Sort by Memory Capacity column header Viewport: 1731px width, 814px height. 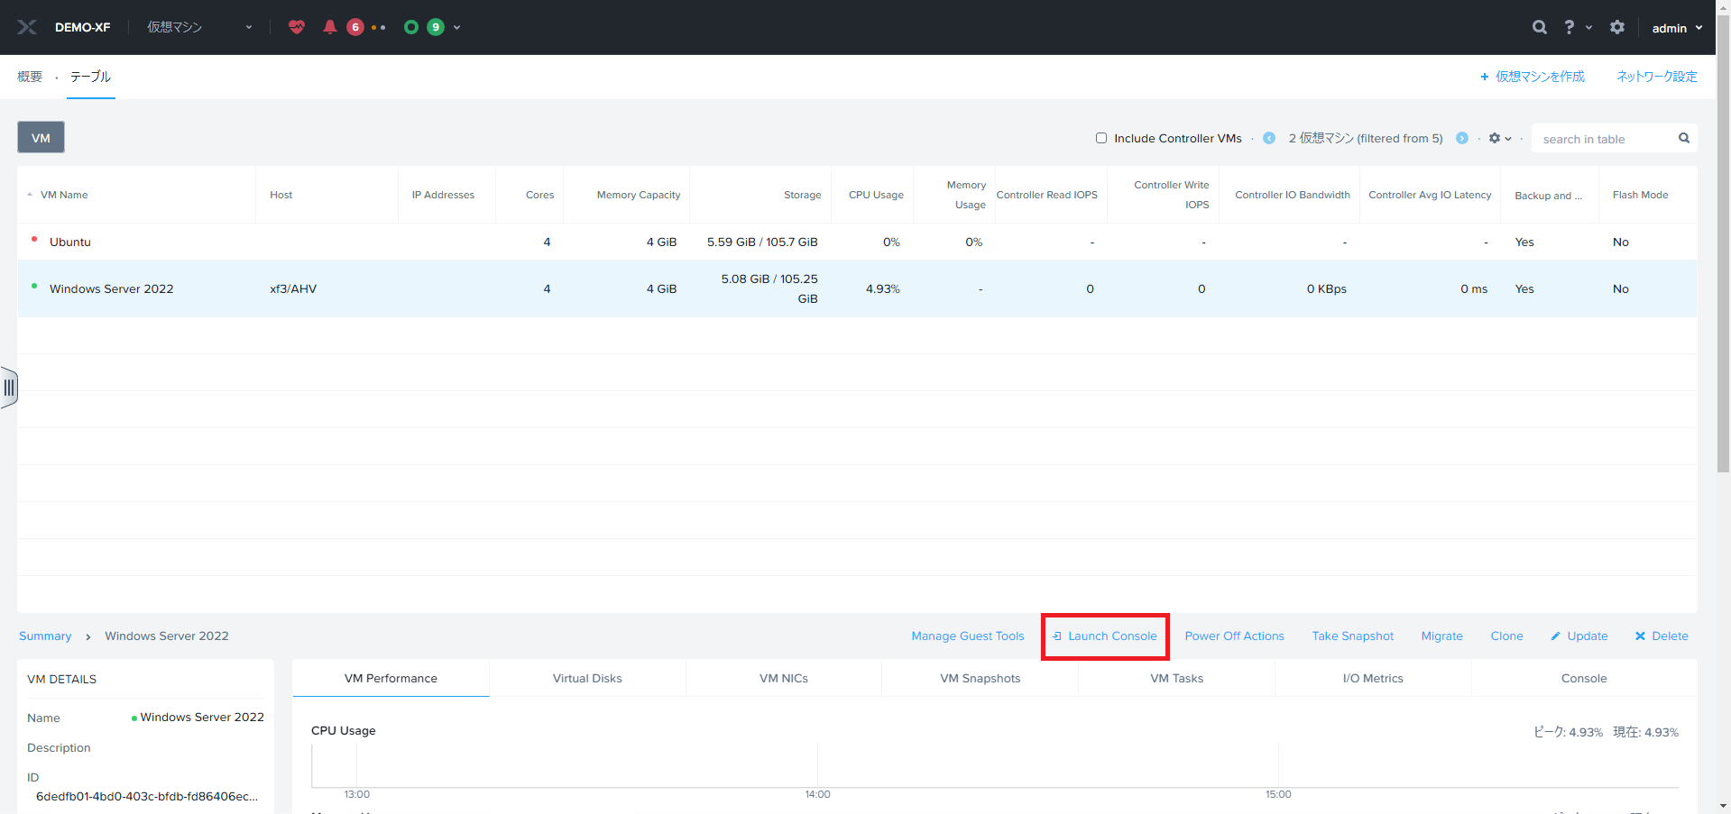(639, 195)
